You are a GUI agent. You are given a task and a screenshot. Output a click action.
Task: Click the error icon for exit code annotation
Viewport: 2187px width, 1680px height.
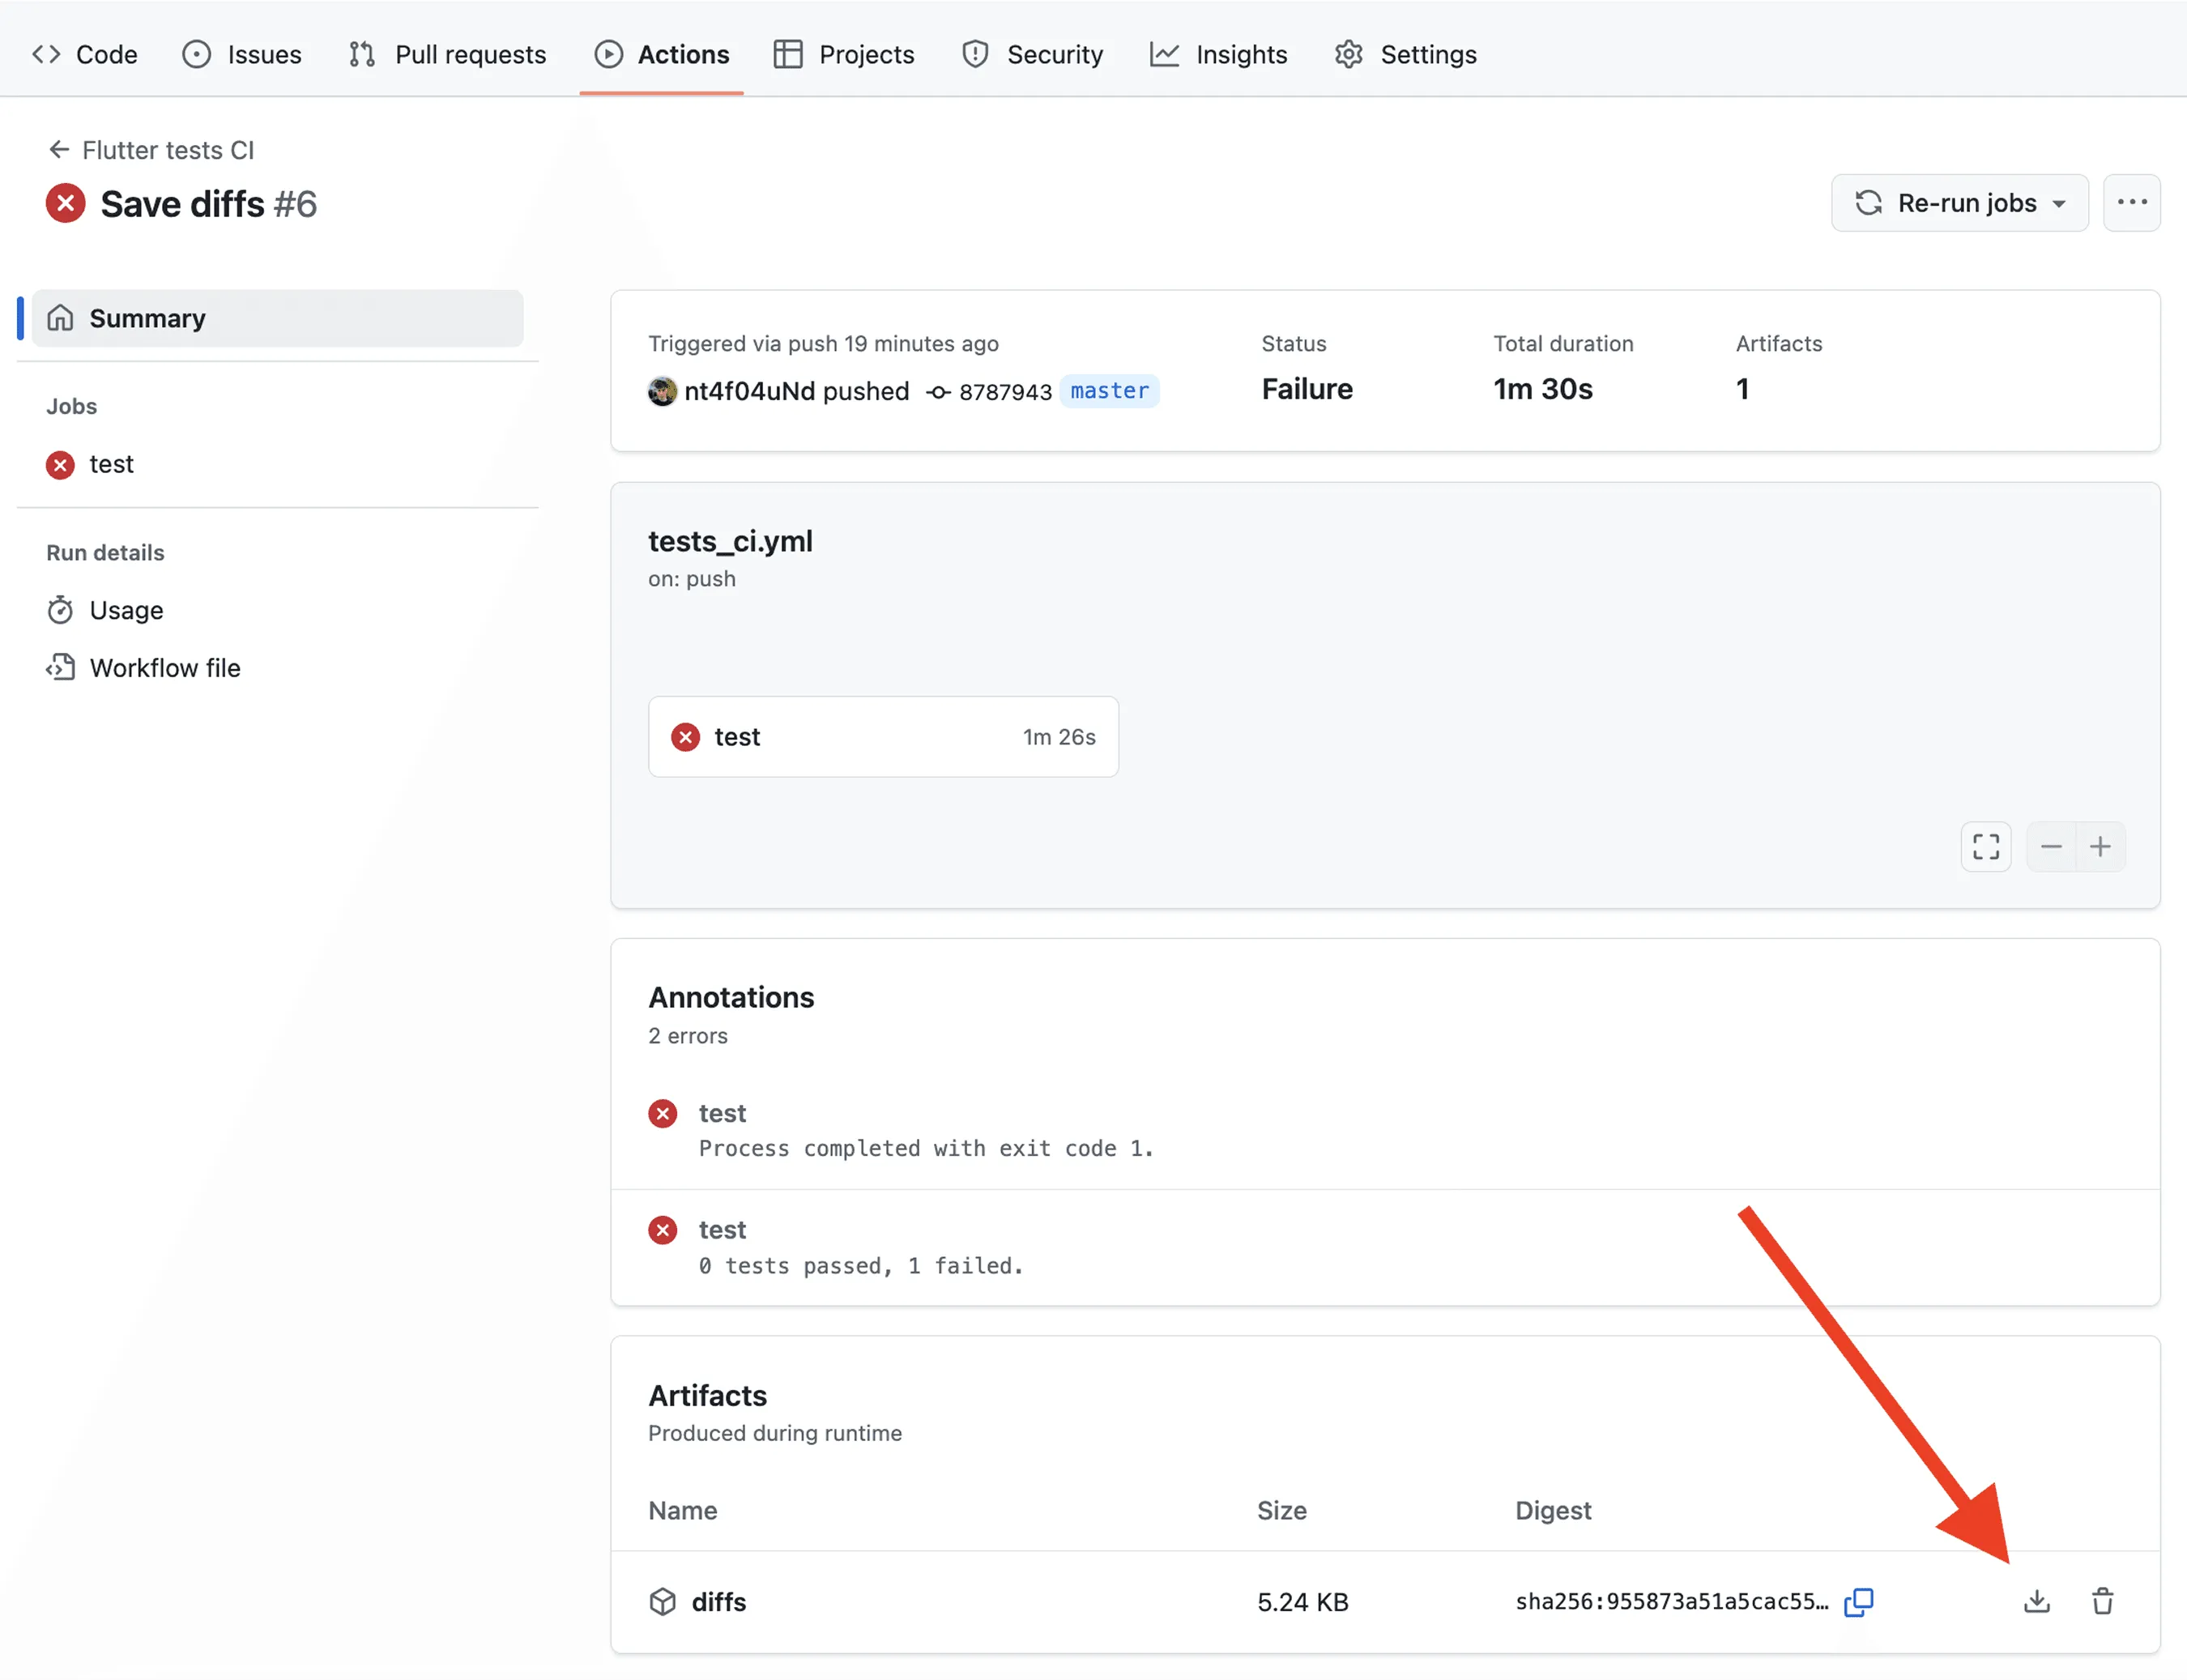pyautogui.click(x=662, y=1113)
